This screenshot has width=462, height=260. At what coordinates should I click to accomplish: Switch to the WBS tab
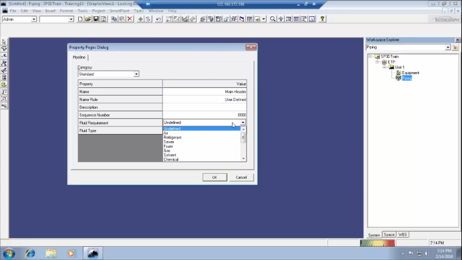(x=402, y=235)
